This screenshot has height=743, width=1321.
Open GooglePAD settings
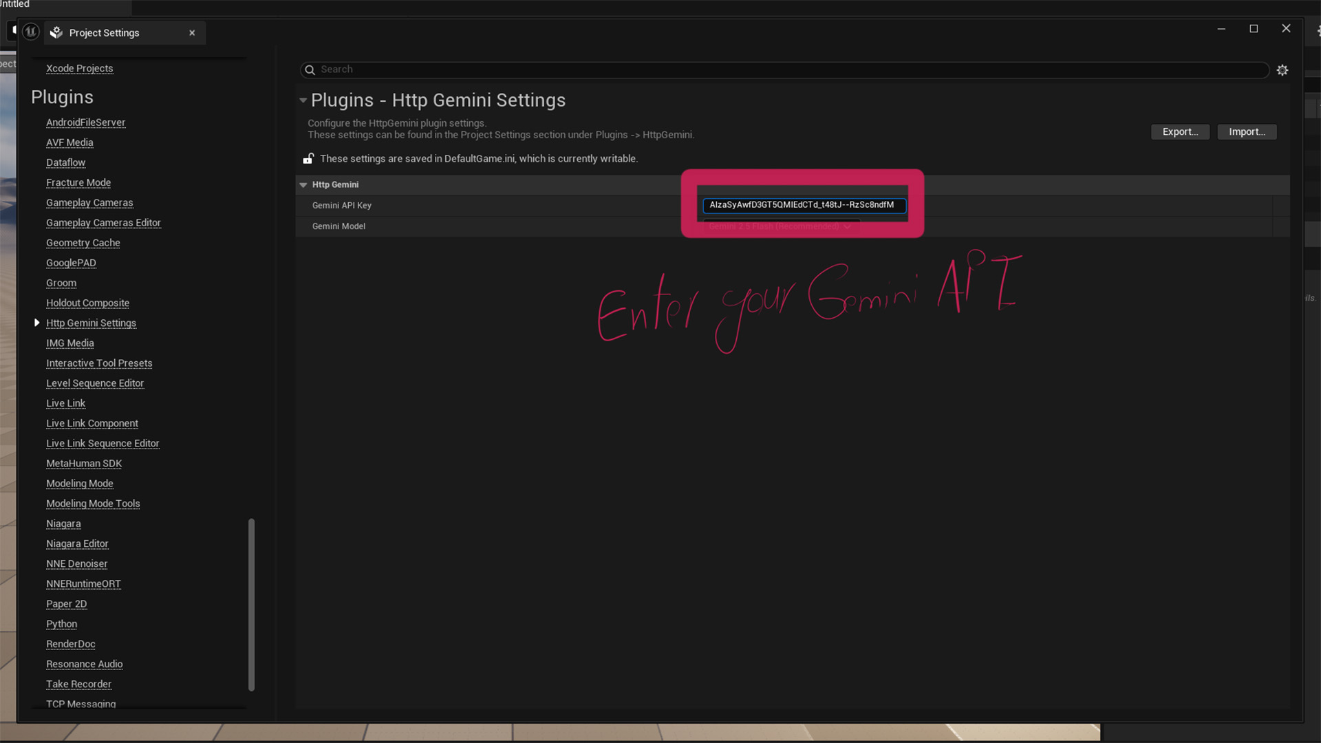(71, 263)
